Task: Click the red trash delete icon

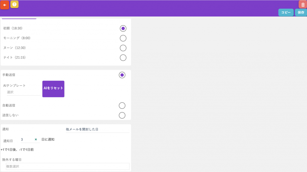Action: [x=303, y=4]
